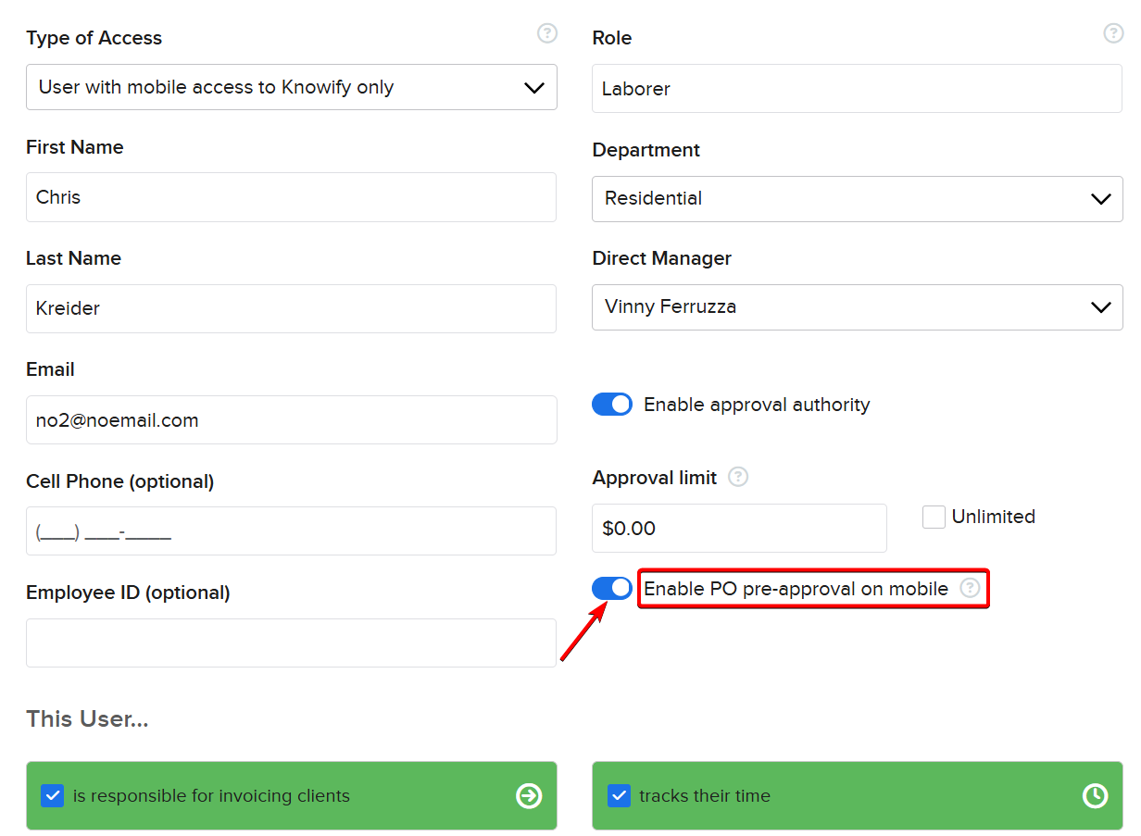The width and height of the screenshot is (1141, 836).
Task: Click help icon beside Type of Access
Action: 547,33
